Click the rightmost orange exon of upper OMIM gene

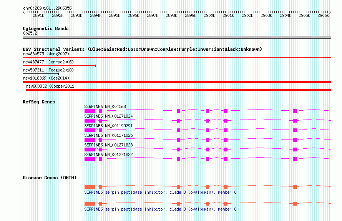(295, 187)
